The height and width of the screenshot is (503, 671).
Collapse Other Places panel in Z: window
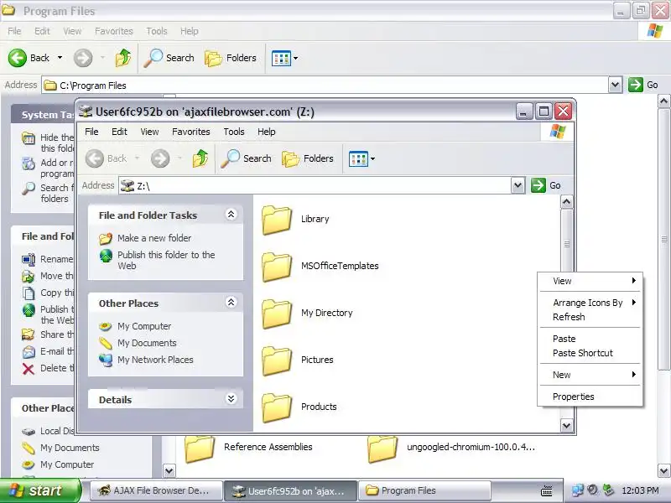click(x=231, y=303)
